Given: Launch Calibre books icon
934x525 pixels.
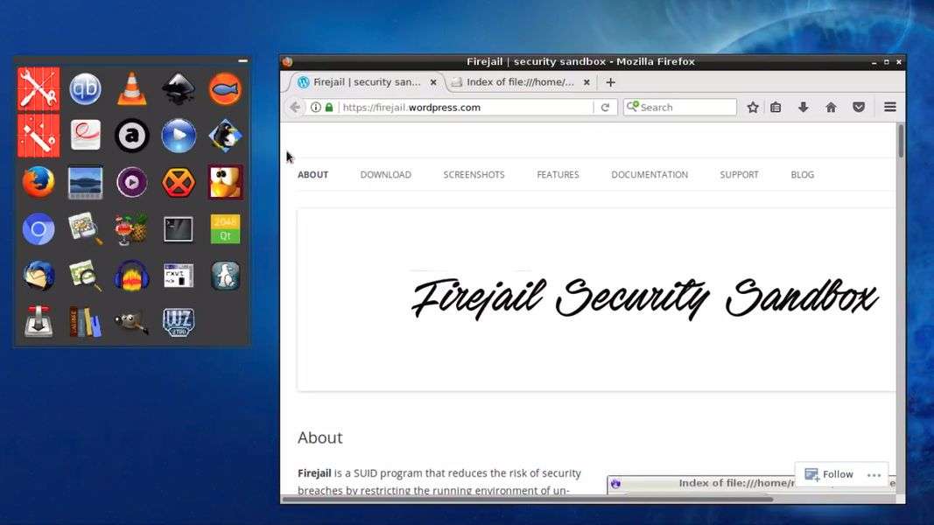Looking at the screenshot, I should click(85, 322).
